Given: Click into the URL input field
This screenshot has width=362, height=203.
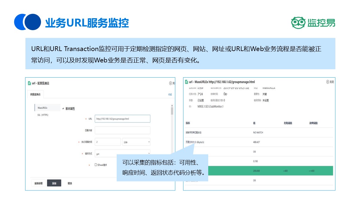Looking at the screenshot, I should 122,119.
